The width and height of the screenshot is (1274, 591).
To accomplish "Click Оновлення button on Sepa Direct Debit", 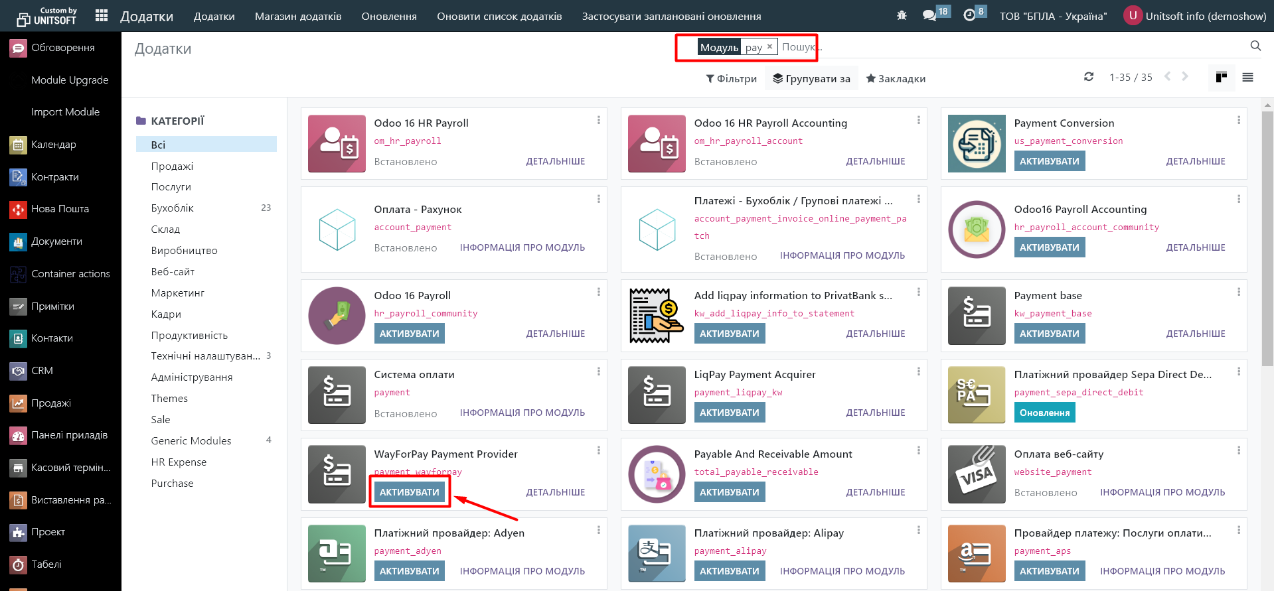I will click(1045, 413).
